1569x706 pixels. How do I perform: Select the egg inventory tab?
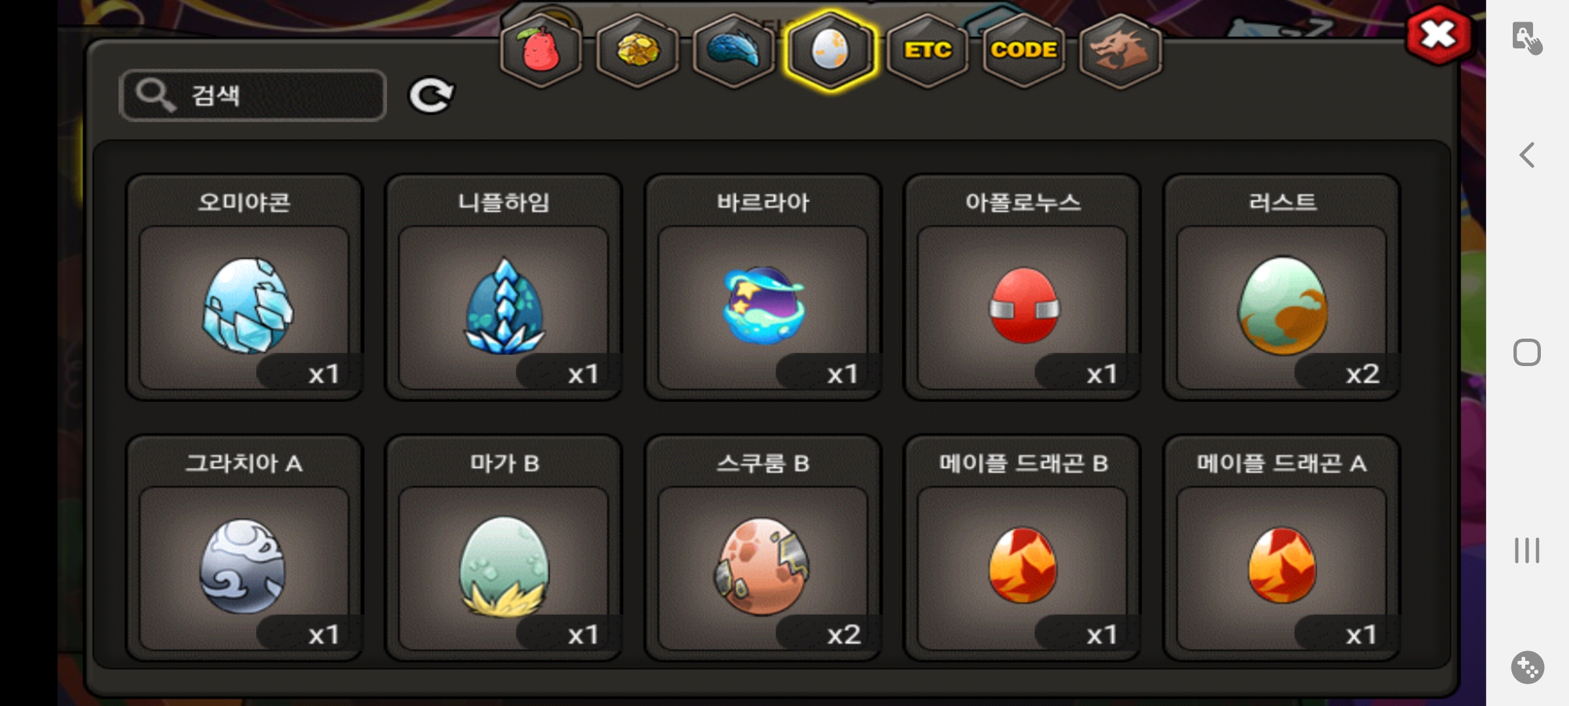(830, 50)
